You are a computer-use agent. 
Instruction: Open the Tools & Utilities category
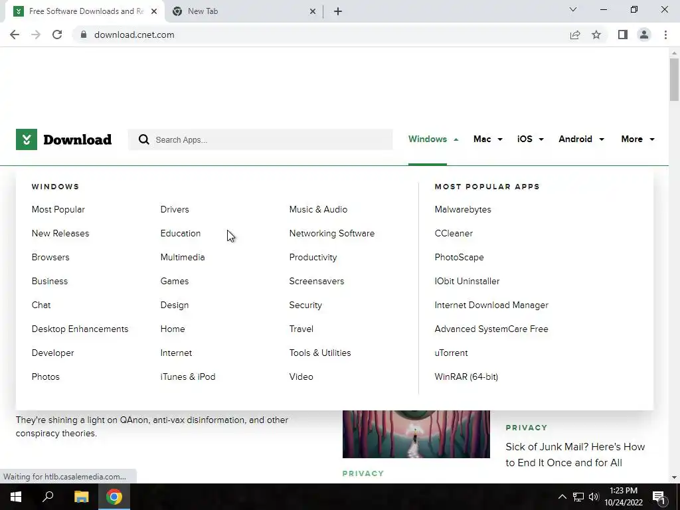(x=320, y=353)
